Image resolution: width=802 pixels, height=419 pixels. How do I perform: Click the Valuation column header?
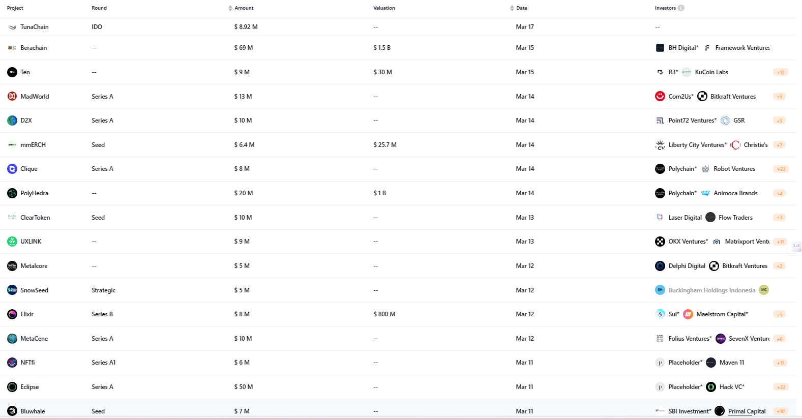384,8
